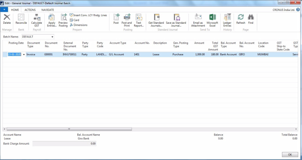Click the Posting Date column header
This screenshot has height=160, width=302.
point(16,43)
